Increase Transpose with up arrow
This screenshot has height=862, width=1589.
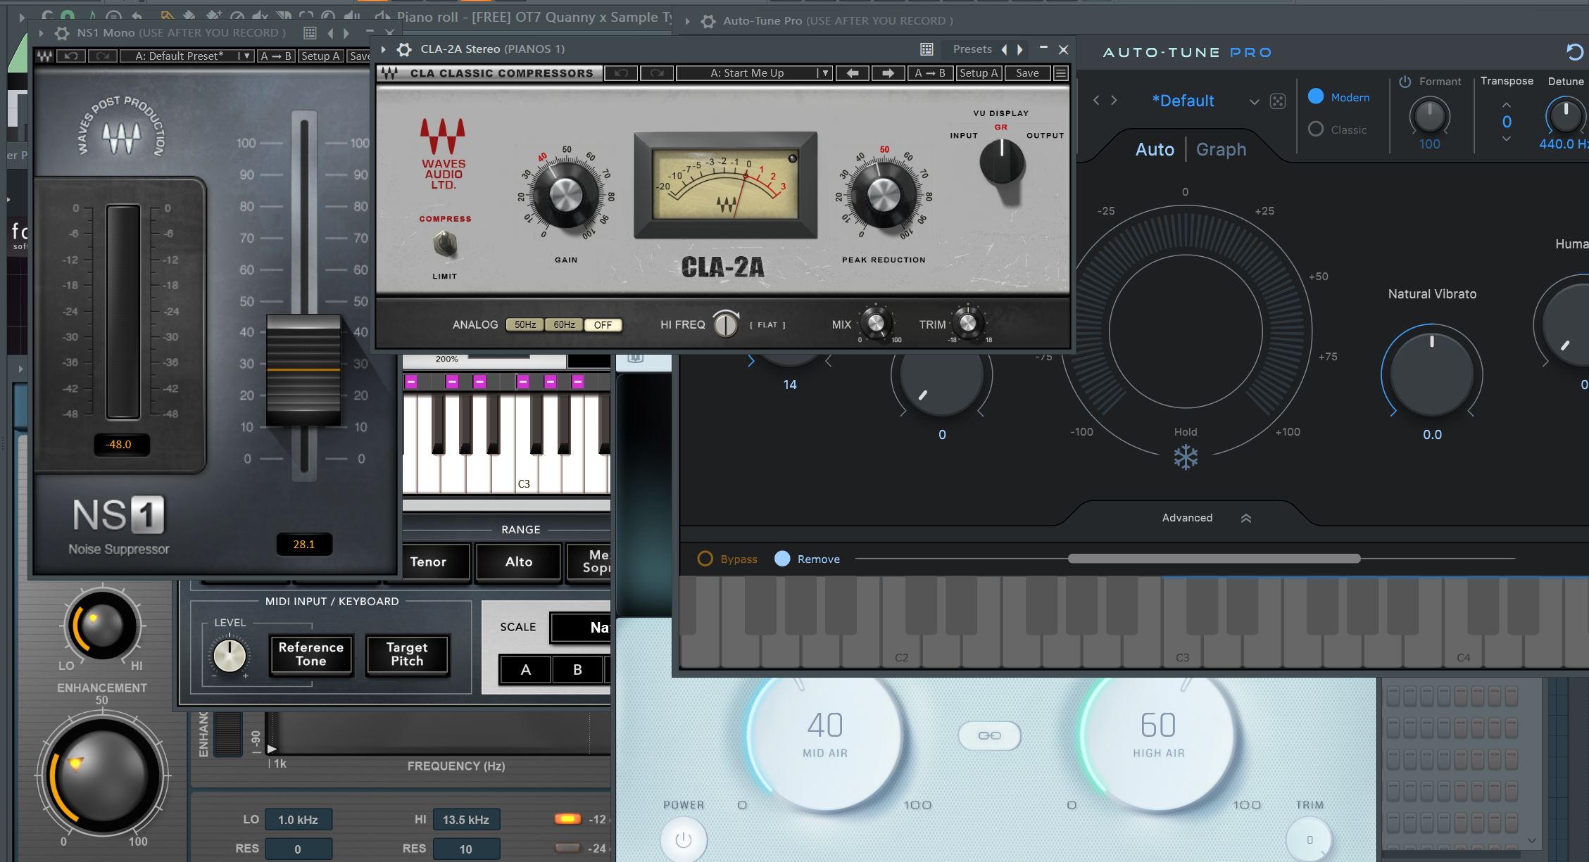tap(1507, 105)
